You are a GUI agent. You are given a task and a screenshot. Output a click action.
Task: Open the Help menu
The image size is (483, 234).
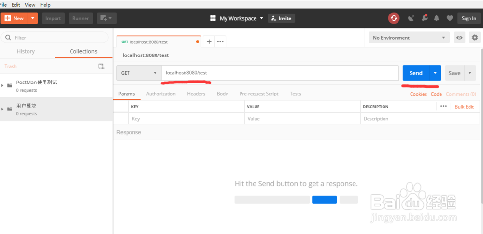[45, 5]
